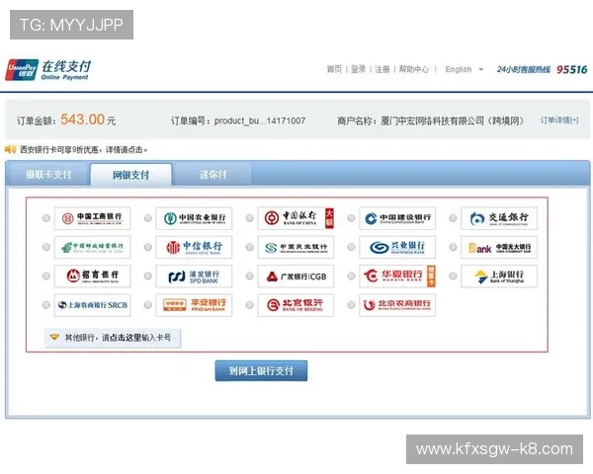Select the 中国建设银行 radio button
The image size is (593, 474).
click(x=351, y=218)
